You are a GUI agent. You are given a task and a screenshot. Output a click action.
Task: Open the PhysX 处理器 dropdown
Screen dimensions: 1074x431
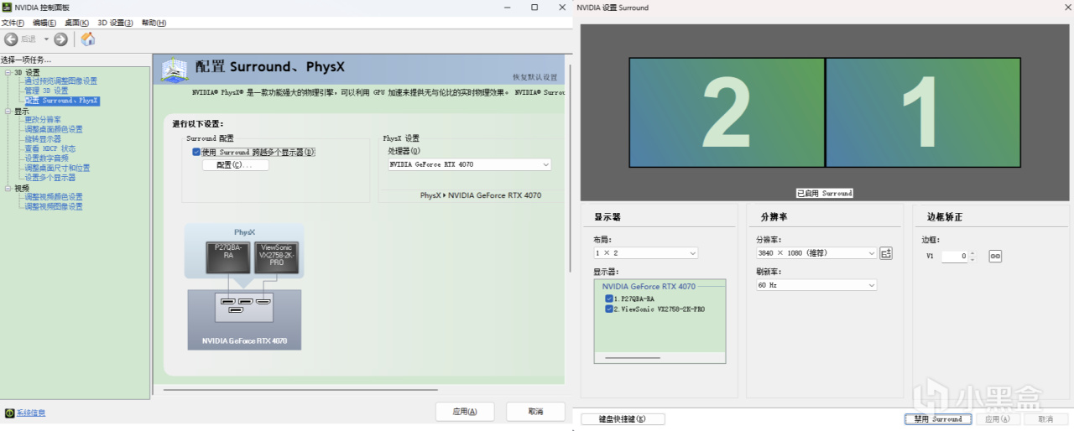[469, 164]
